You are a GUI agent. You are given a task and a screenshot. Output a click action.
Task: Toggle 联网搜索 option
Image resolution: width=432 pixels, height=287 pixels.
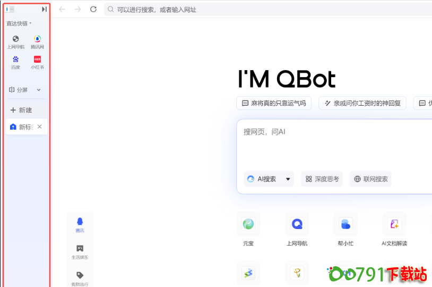(370, 179)
